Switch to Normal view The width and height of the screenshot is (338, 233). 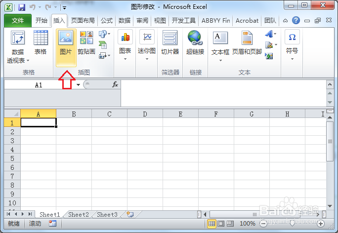tap(211, 224)
